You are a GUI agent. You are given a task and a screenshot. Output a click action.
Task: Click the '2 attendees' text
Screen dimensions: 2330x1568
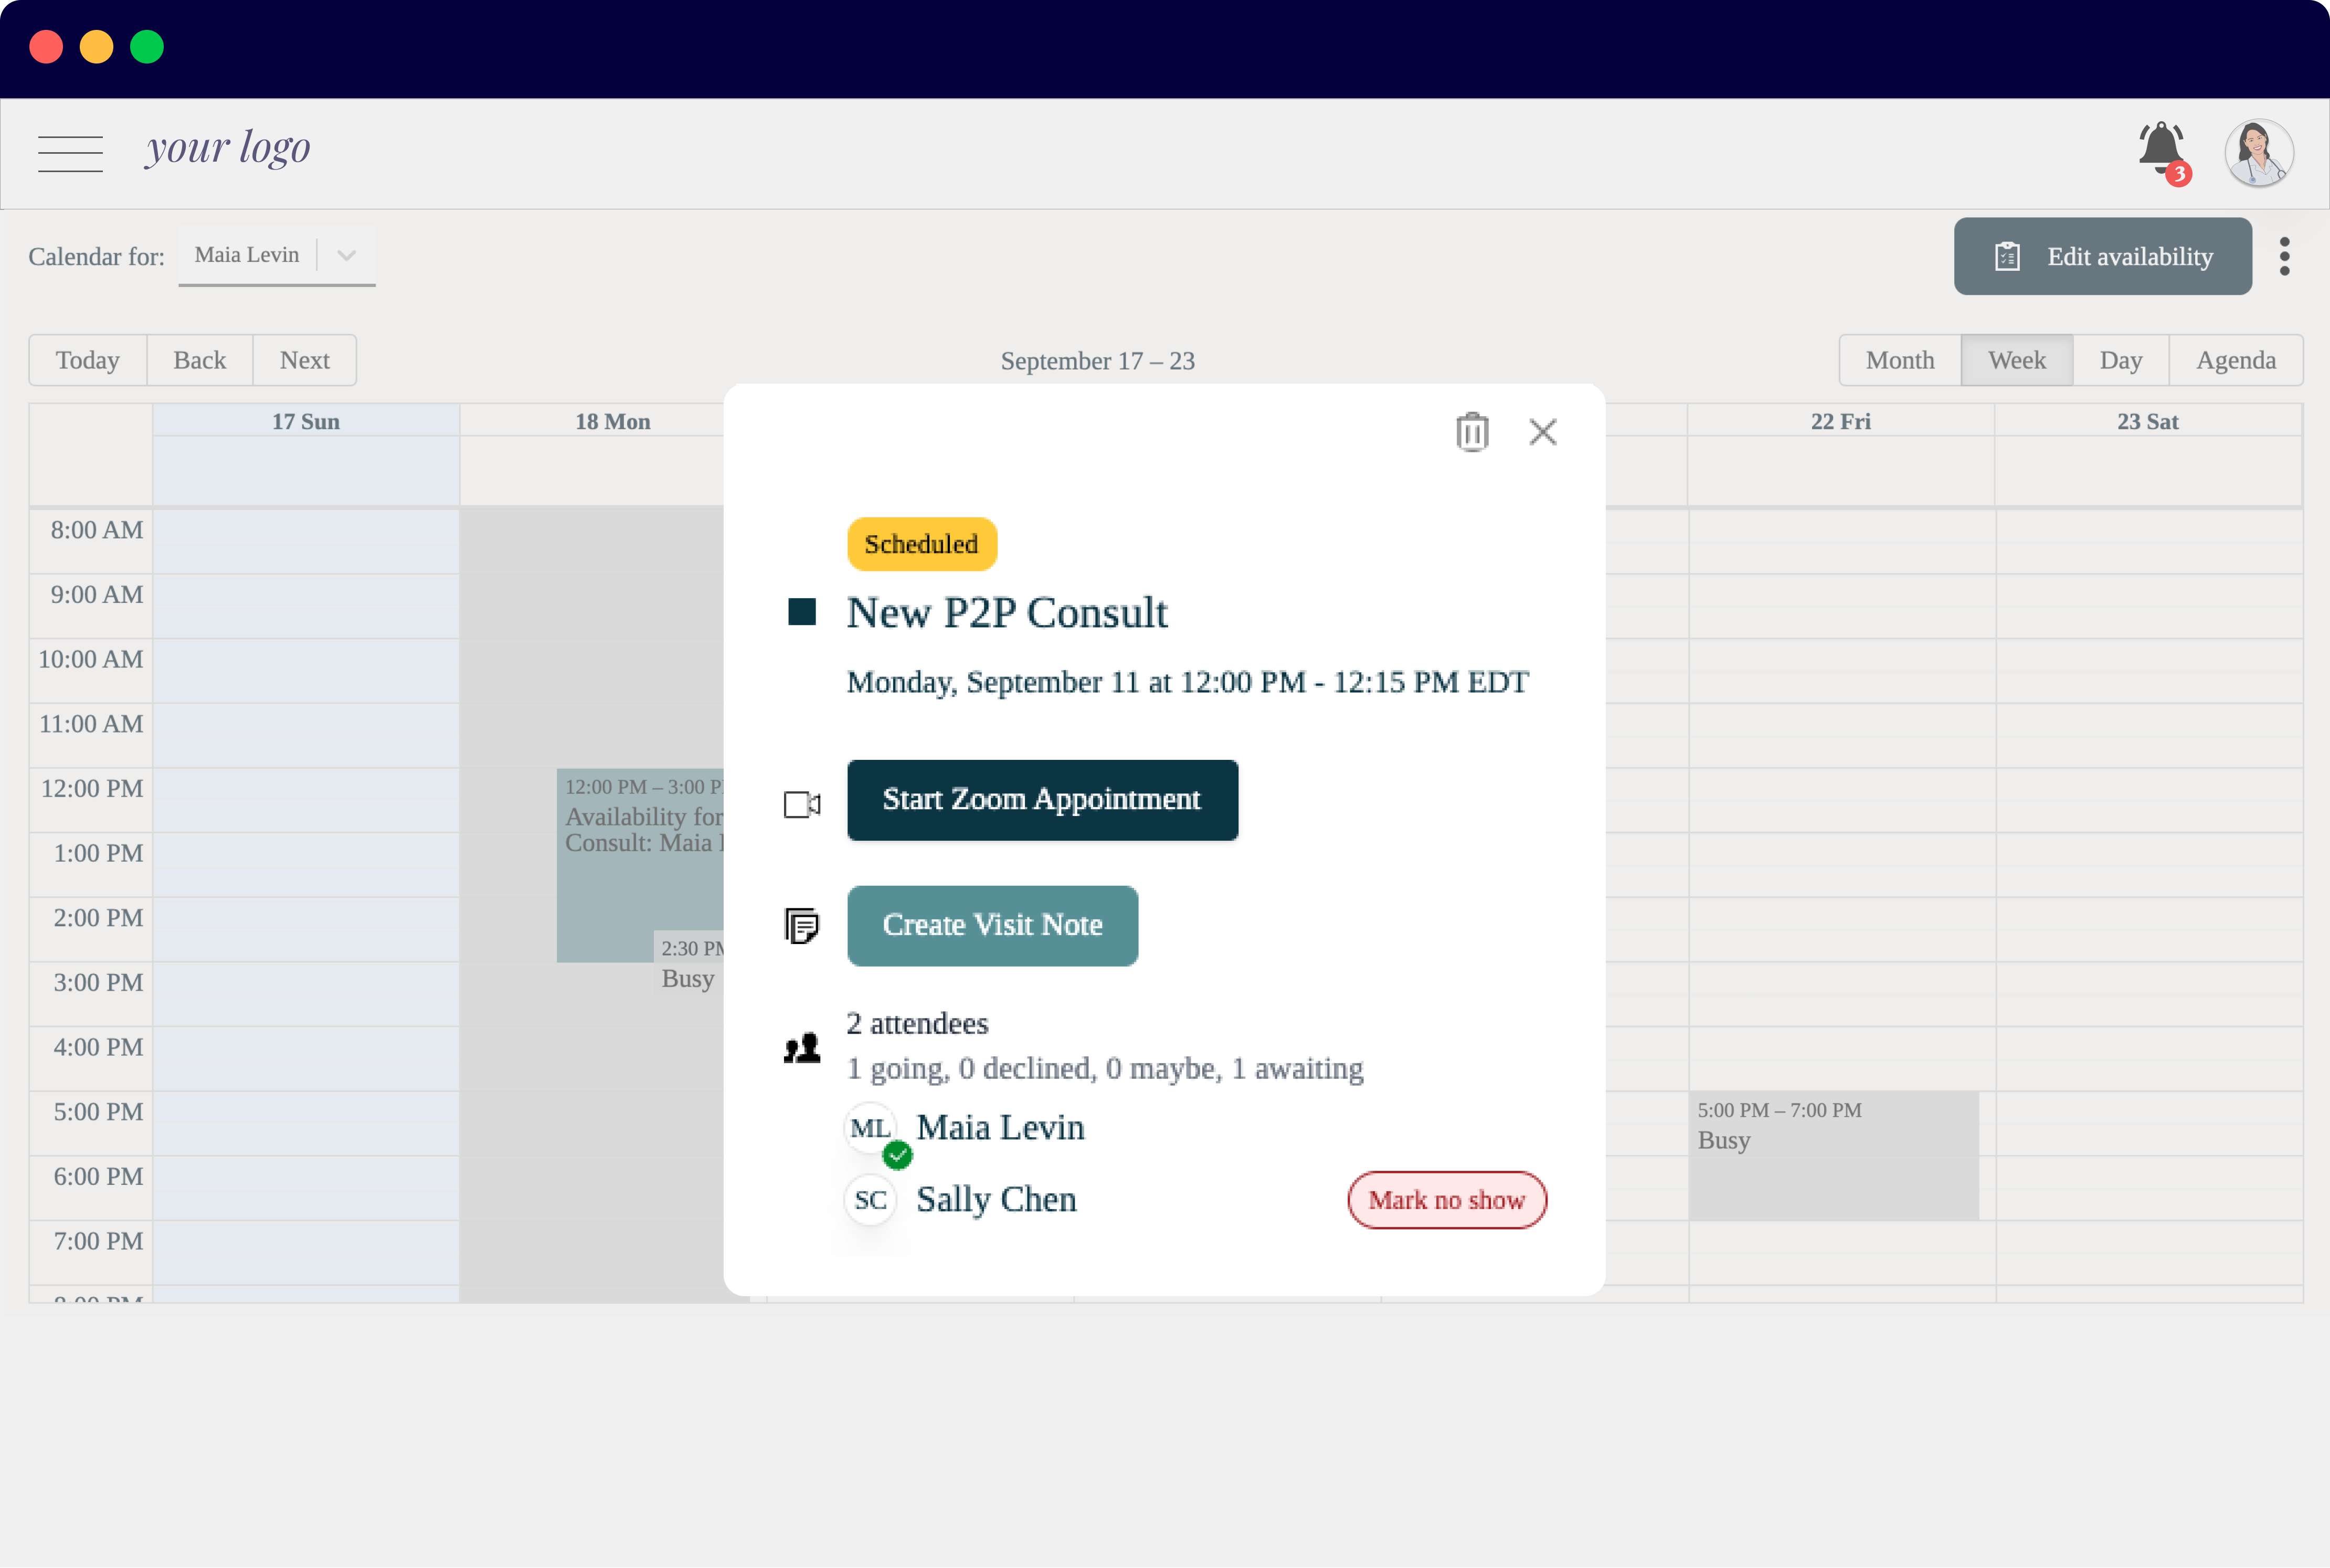917,1024
